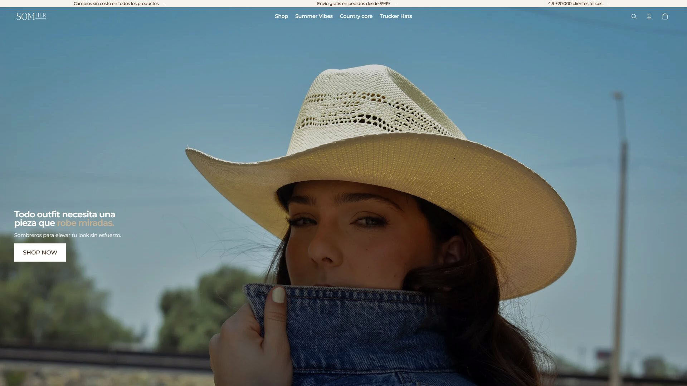Open the Country core menu item

356,16
